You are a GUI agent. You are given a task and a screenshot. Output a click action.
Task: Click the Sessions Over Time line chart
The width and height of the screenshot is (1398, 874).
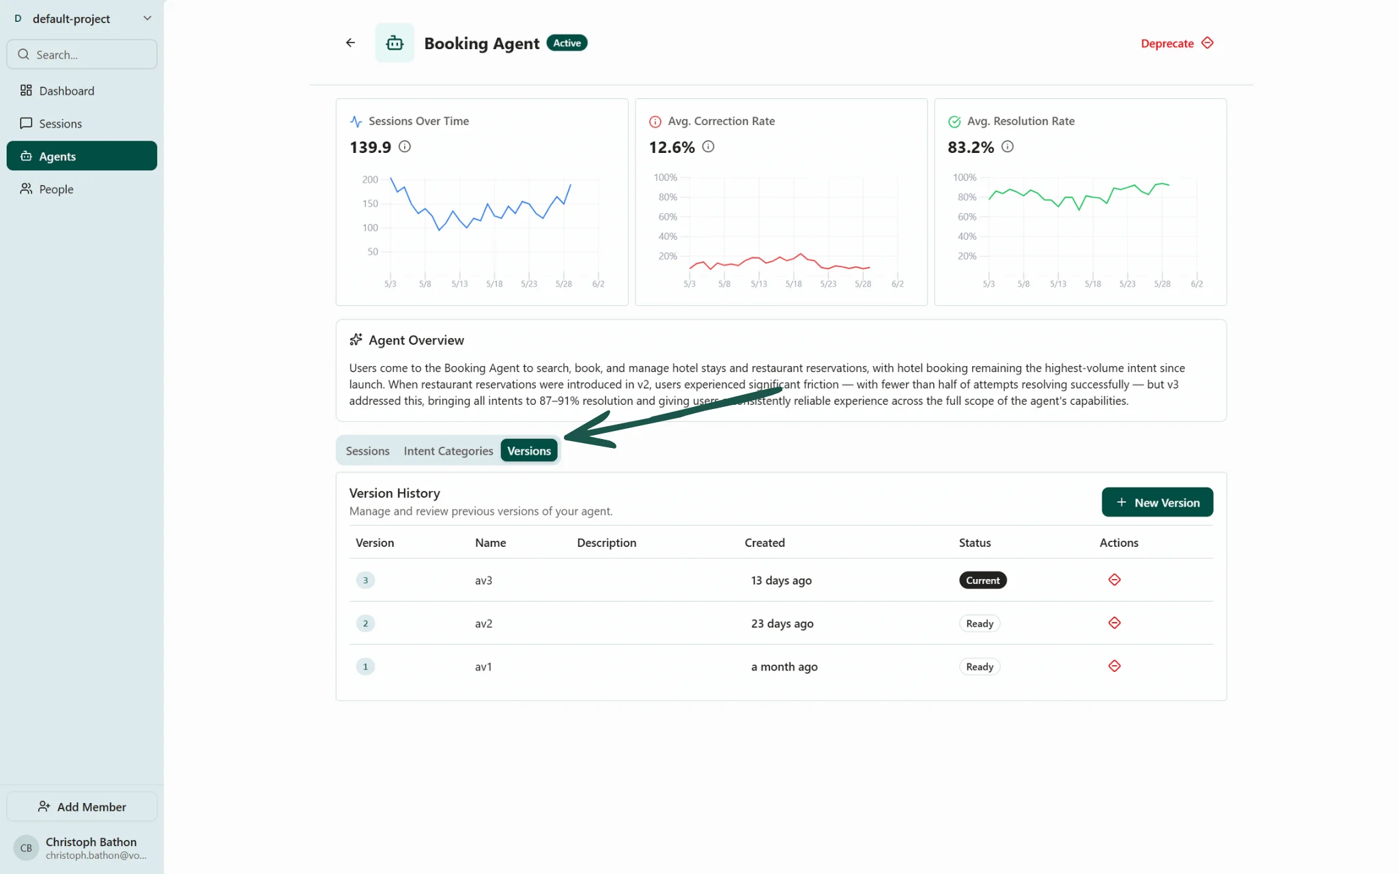click(x=482, y=232)
